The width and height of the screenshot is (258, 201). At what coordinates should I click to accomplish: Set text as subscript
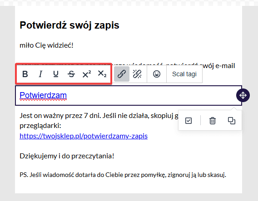[102, 74]
